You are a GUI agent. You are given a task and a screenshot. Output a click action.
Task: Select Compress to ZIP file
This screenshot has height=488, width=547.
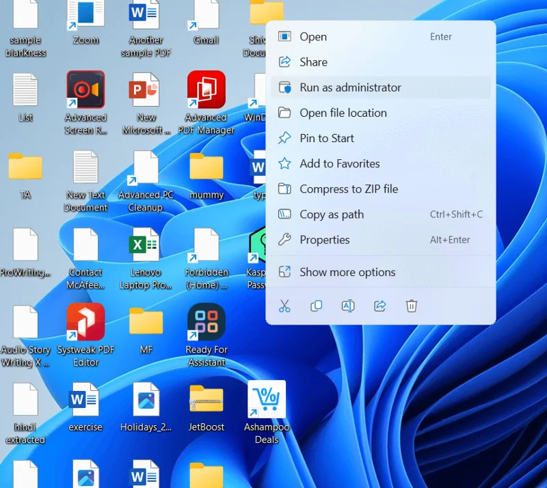[347, 189]
